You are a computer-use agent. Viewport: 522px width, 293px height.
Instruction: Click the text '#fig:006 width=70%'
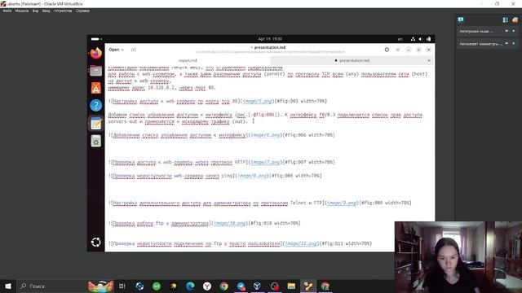pyautogui.click(x=308, y=135)
